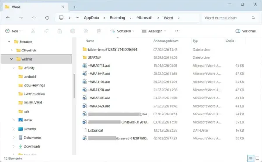Expand the Downloads folder node
Image resolution: width=262 pixels, height=162 pixels.
coord(14,146)
